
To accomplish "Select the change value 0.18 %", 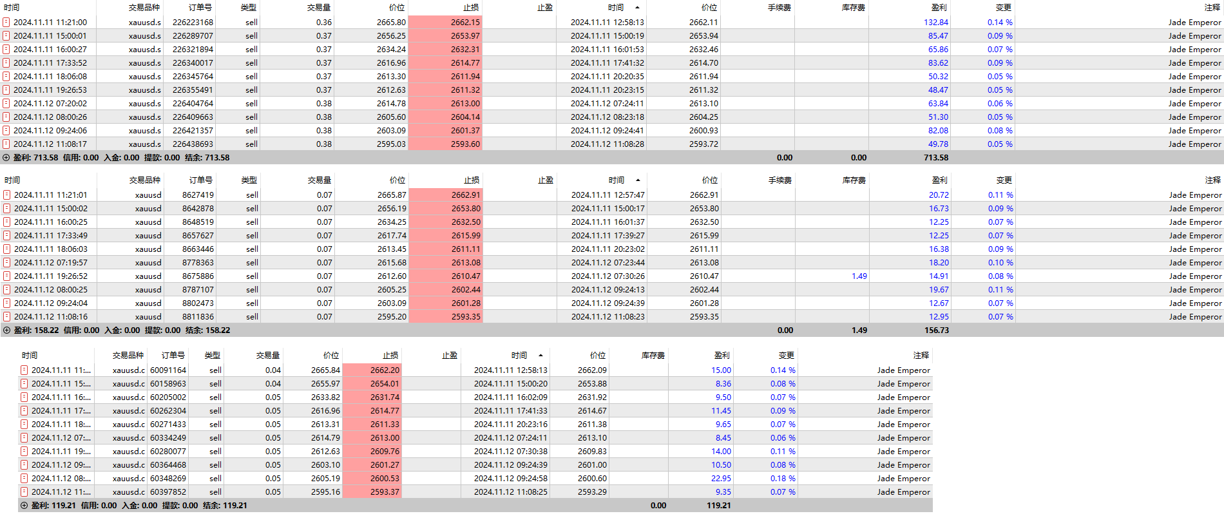I will 783,478.
